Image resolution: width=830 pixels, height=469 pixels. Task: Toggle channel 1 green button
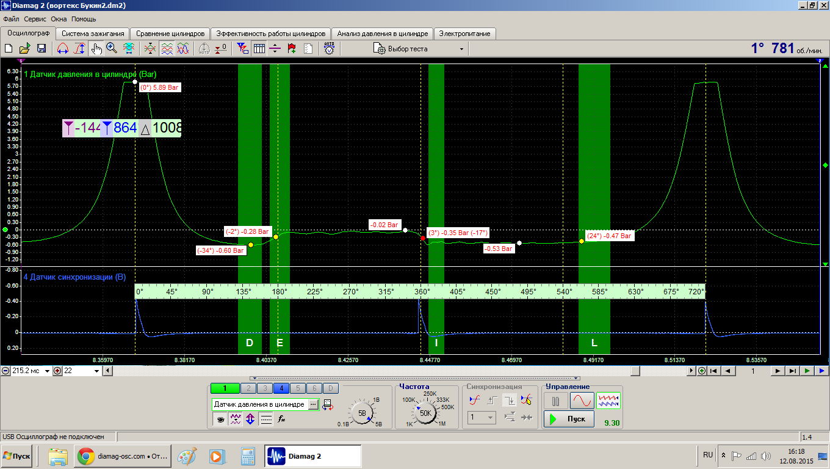225,388
